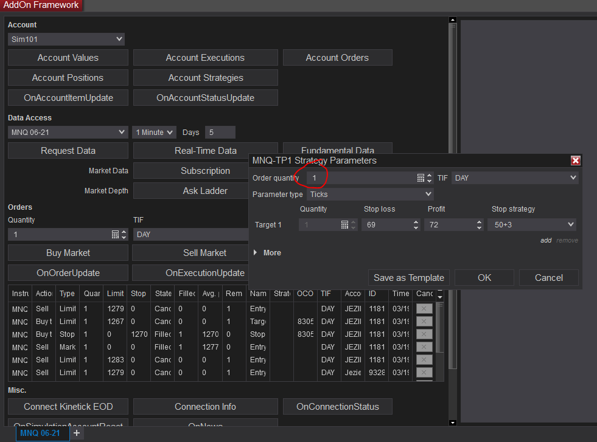Cancel the Sell Limit 1283 order row
The image size is (597, 442).
click(424, 359)
